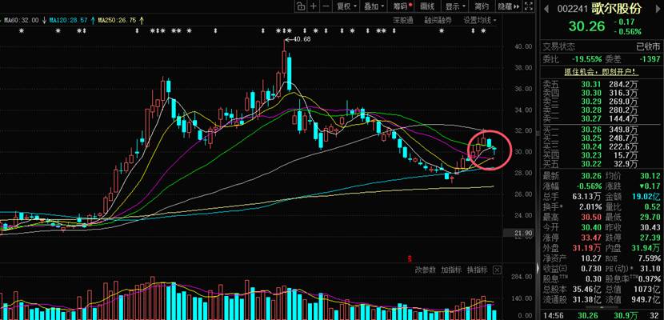The height and width of the screenshot is (320, 664).
Task: Click the MA250 up arrow indicator
Action: 142,20
